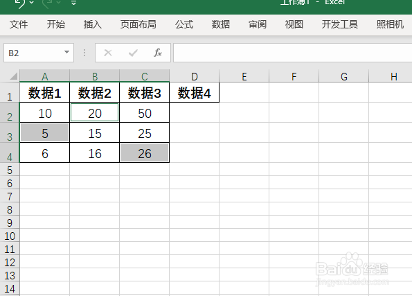The width and height of the screenshot is (412, 296).
Task: Select cell containing 数据2
Action: coord(95,93)
